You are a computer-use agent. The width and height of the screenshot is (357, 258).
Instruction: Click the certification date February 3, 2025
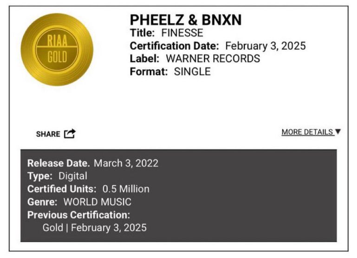point(266,46)
